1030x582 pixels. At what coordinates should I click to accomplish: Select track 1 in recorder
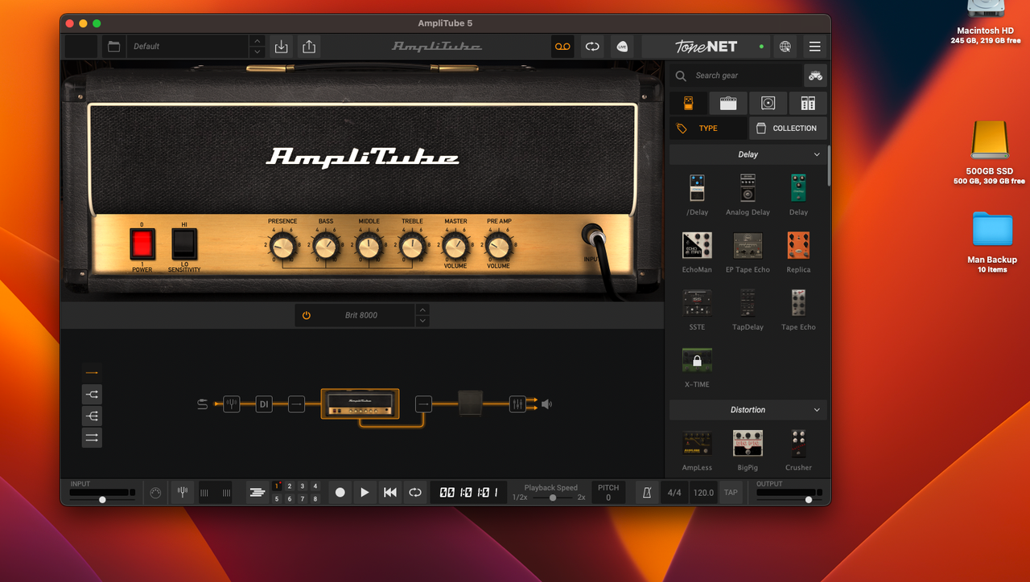tap(277, 486)
